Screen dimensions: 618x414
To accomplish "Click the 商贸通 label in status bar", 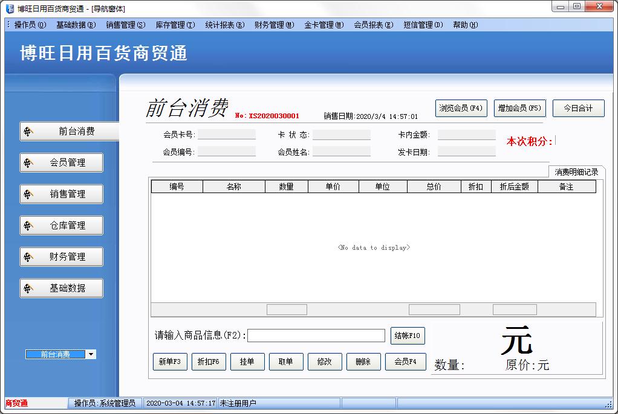I will pyautogui.click(x=16, y=403).
